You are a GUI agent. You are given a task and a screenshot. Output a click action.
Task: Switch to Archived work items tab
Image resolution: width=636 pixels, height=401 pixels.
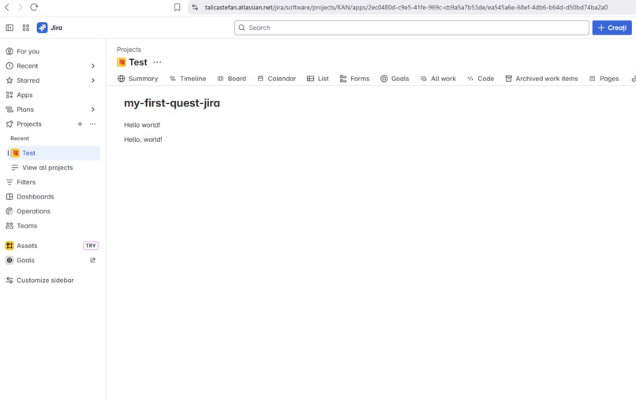coord(541,79)
